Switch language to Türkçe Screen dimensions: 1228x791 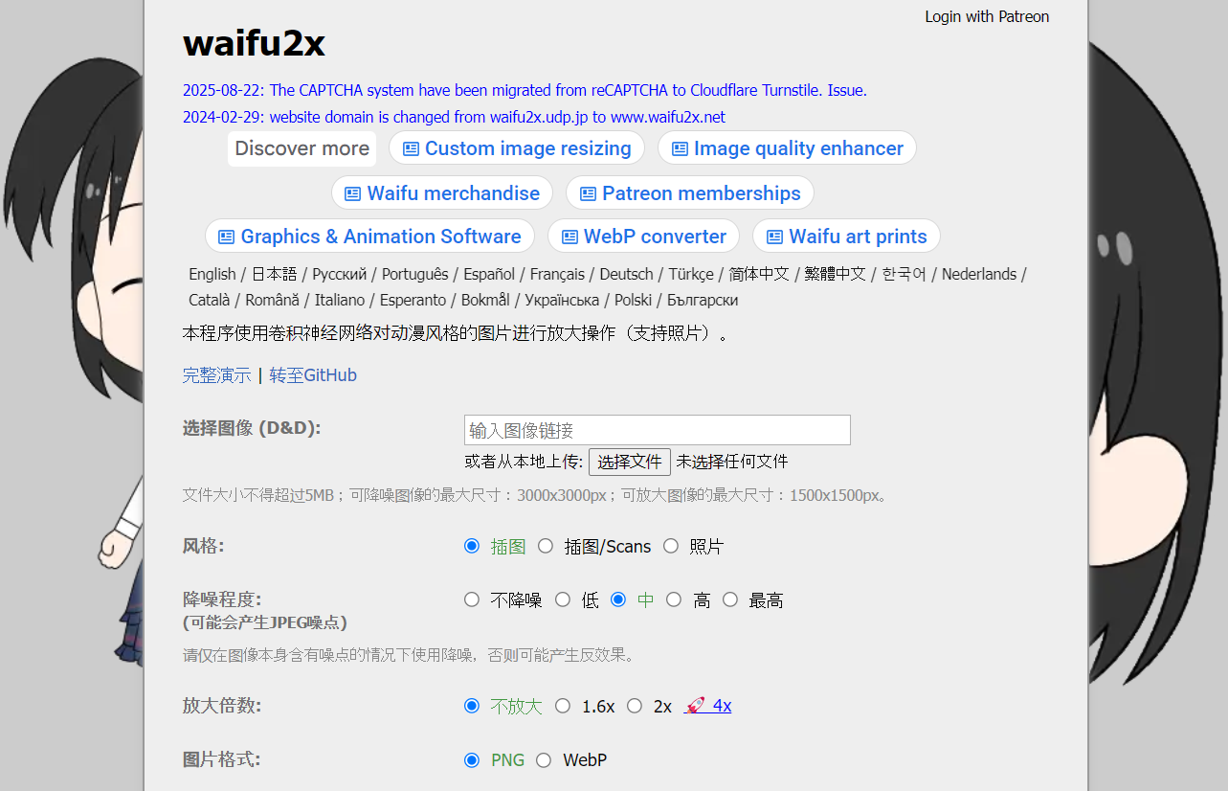click(691, 274)
